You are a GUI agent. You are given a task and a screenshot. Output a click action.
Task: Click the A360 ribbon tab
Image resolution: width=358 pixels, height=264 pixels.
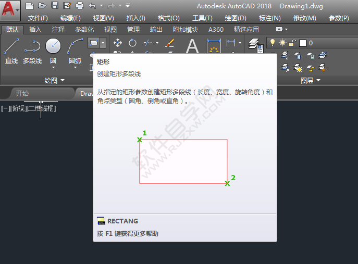pyautogui.click(x=216, y=30)
